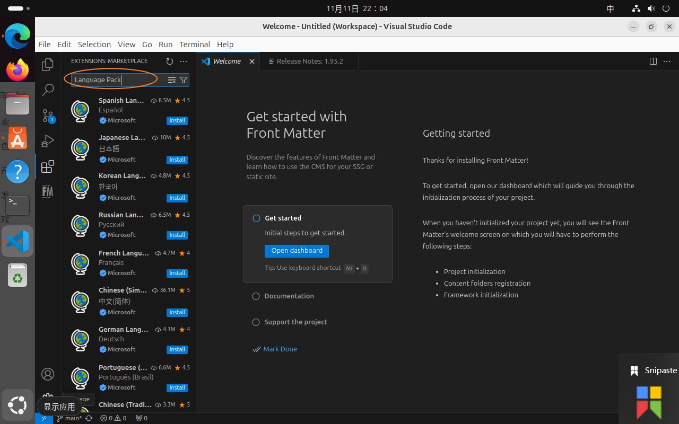This screenshot has width=679, height=424.
Task: Open the Front Matter FM sidebar icon
Action: 48,191
